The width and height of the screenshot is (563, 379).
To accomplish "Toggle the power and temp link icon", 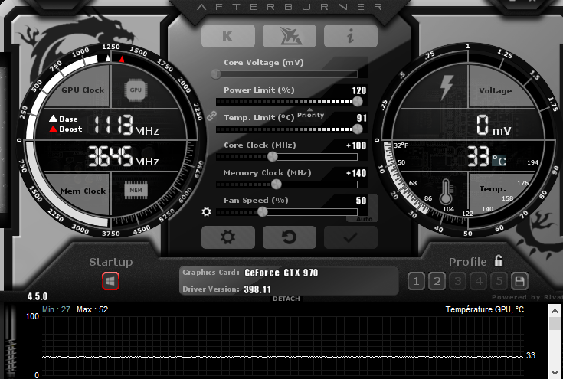I will (x=211, y=116).
